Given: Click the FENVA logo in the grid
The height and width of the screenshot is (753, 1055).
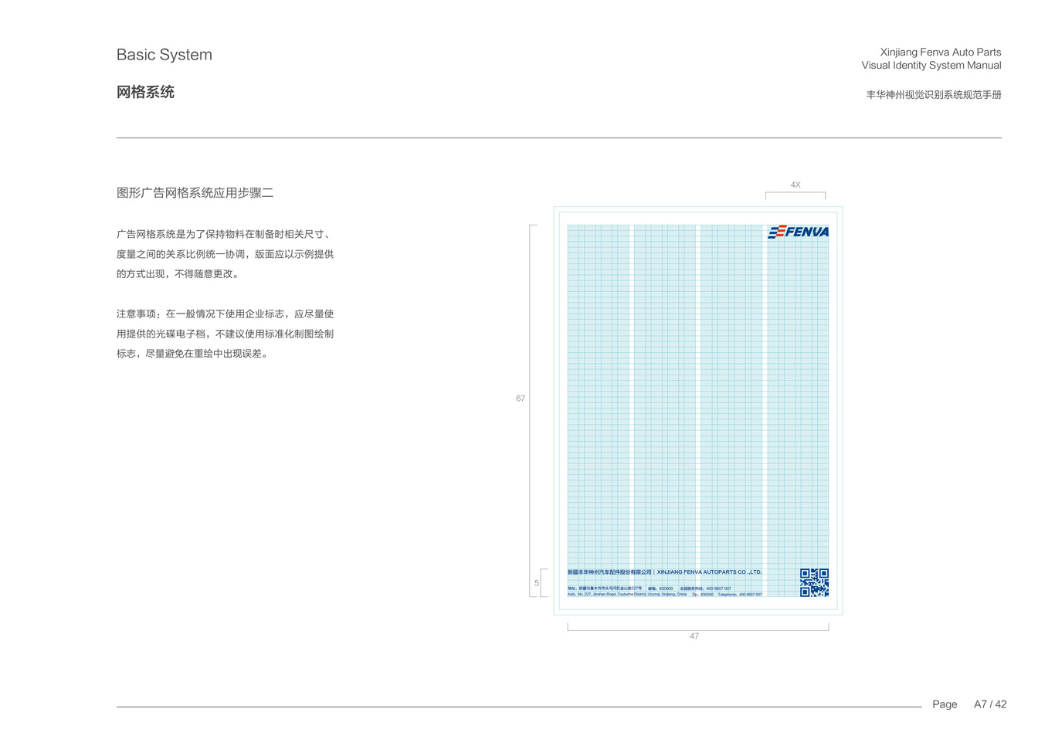Looking at the screenshot, I should [798, 232].
